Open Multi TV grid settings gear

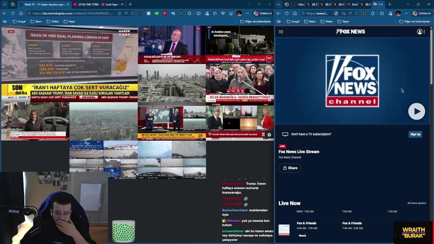pos(269,135)
